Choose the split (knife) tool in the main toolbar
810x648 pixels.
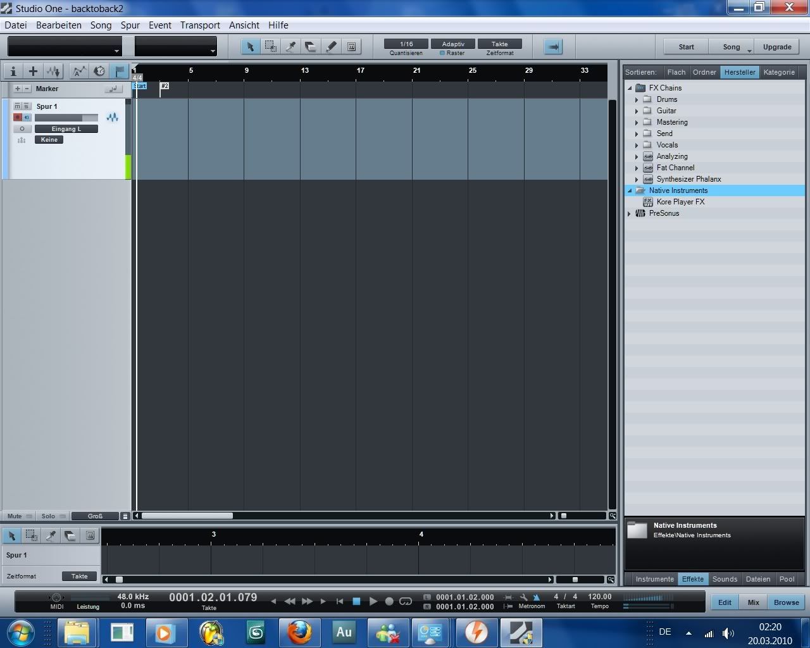point(291,46)
